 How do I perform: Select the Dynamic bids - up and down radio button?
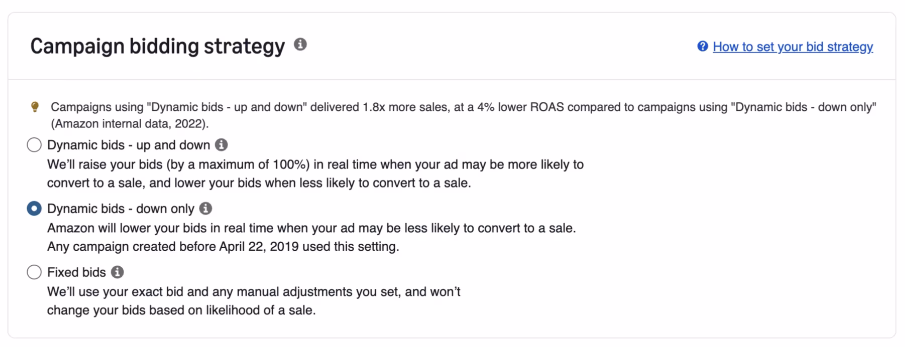click(34, 145)
